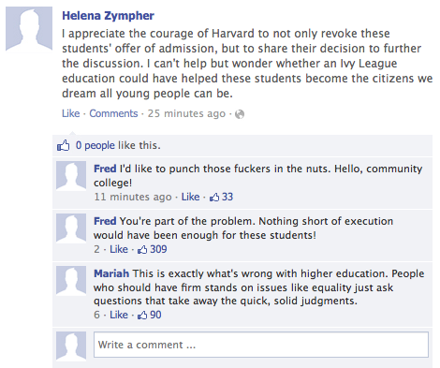Viewport: 440px width, 368px height.
Task: Click the 25 minutes ago timestamp
Action: [x=186, y=113]
